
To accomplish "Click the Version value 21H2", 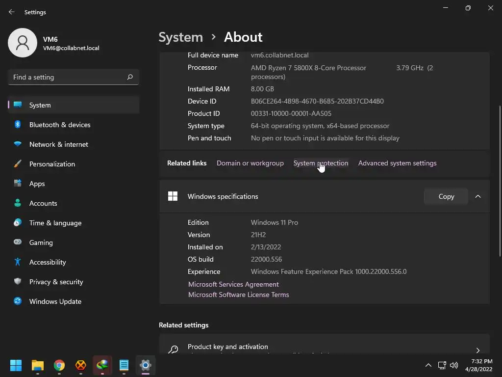I will click(x=258, y=235).
